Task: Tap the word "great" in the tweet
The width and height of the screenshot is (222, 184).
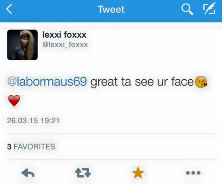Action: [x=104, y=82]
